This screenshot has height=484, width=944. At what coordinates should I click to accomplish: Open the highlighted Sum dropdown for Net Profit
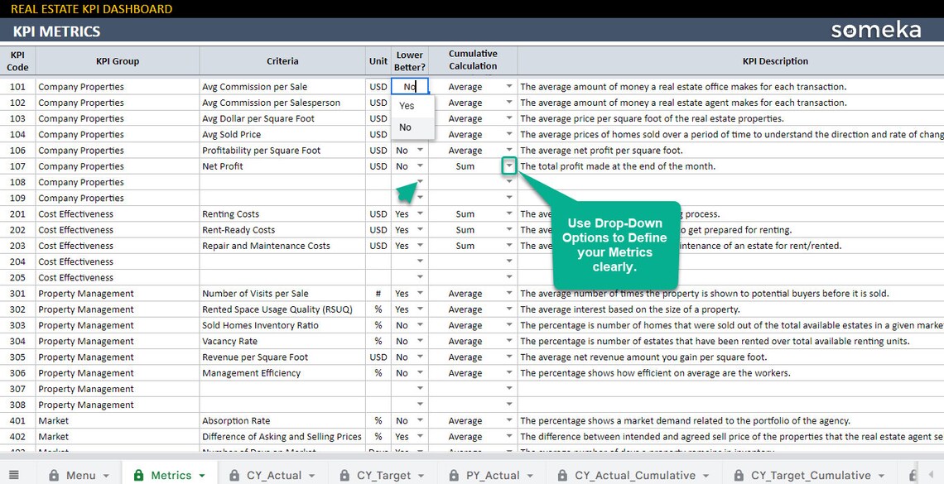508,165
